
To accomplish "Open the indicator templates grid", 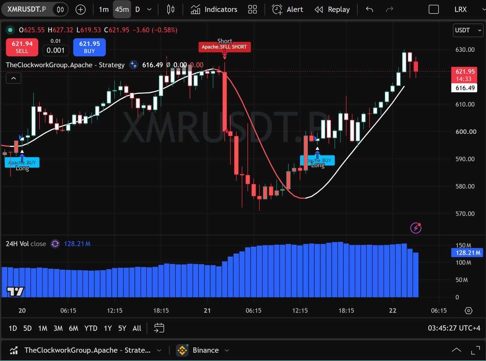I will (253, 9).
